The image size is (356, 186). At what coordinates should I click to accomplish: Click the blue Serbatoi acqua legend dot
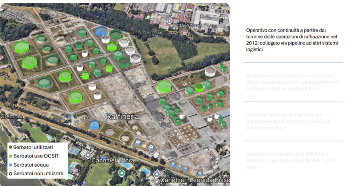coord(11,165)
